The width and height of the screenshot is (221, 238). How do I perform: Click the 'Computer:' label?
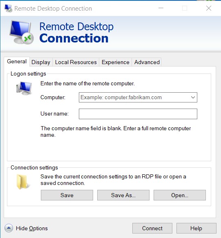click(x=53, y=97)
